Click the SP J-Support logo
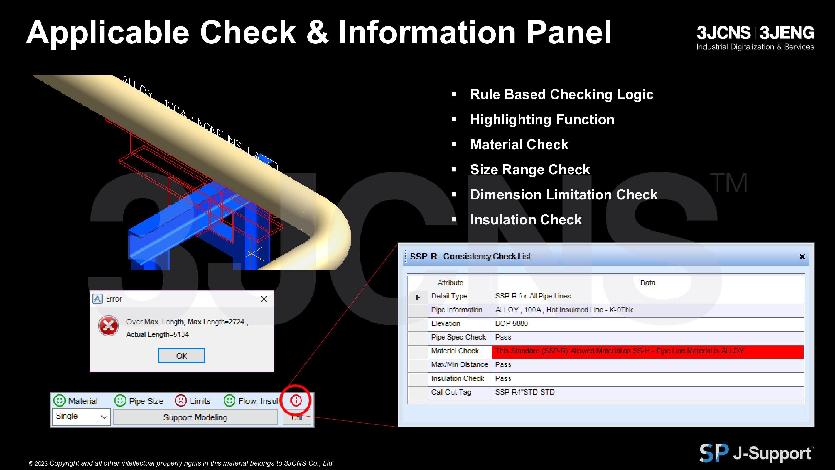Image resolution: width=835 pixels, height=470 pixels. [x=757, y=453]
